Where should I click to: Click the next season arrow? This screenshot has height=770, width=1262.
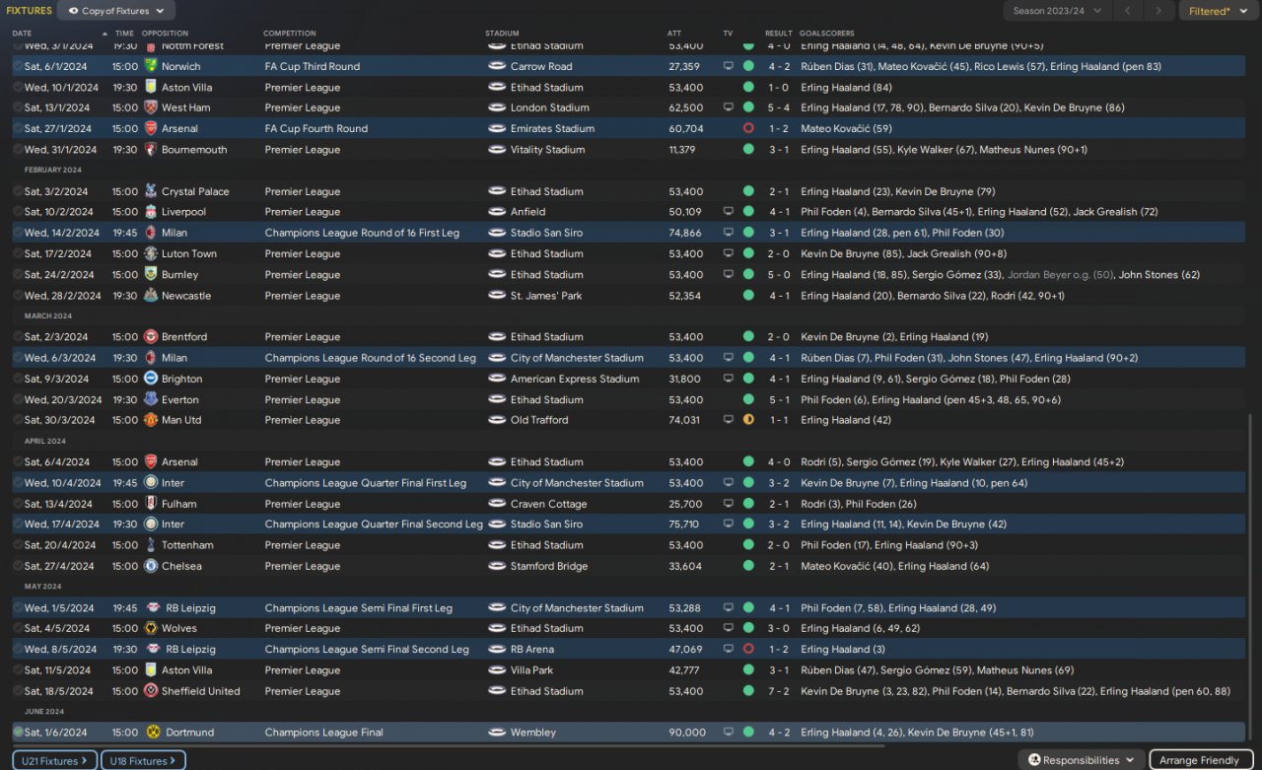point(1157,11)
